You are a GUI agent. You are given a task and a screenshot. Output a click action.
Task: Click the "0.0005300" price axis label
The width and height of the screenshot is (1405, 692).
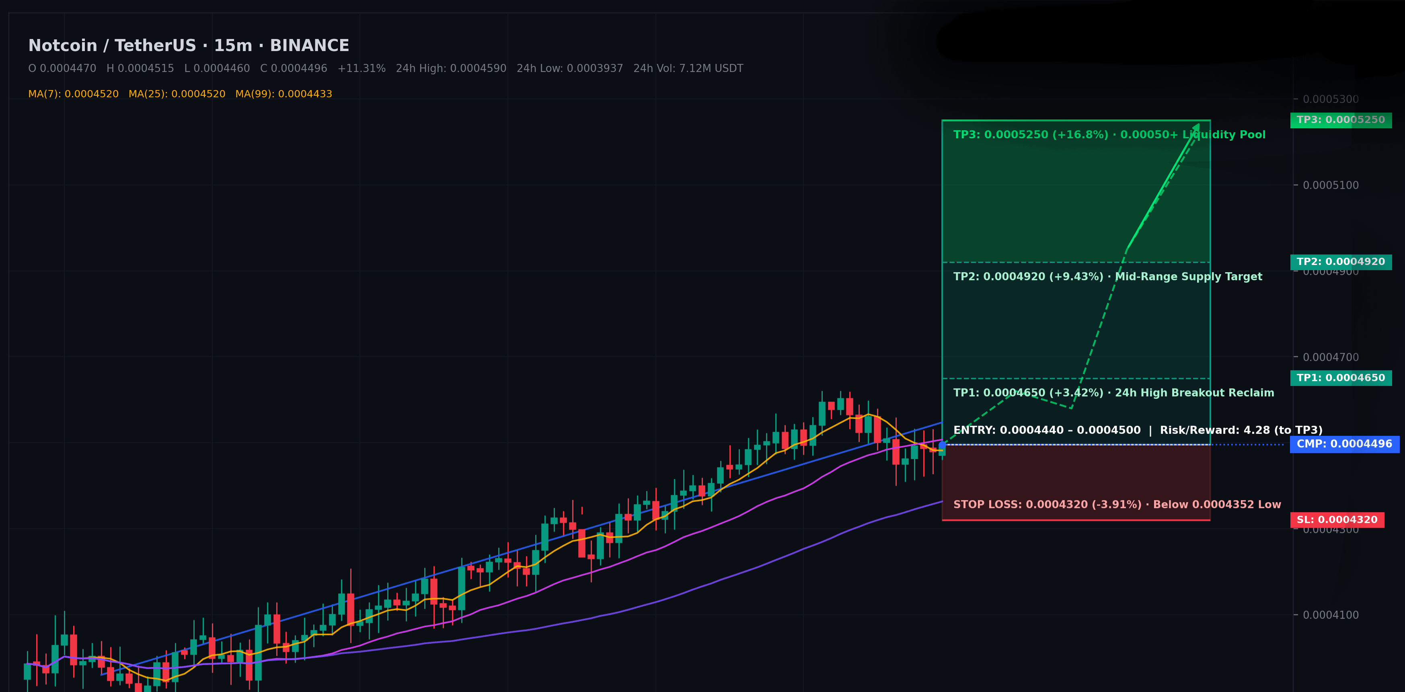click(1331, 99)
